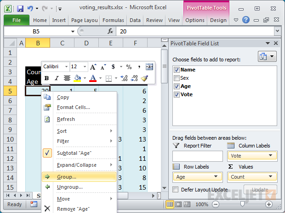The width and height of the screenshot is (285, 213).
Task: Click the Format Painter brush icon
Action: (x=144, y=78)
